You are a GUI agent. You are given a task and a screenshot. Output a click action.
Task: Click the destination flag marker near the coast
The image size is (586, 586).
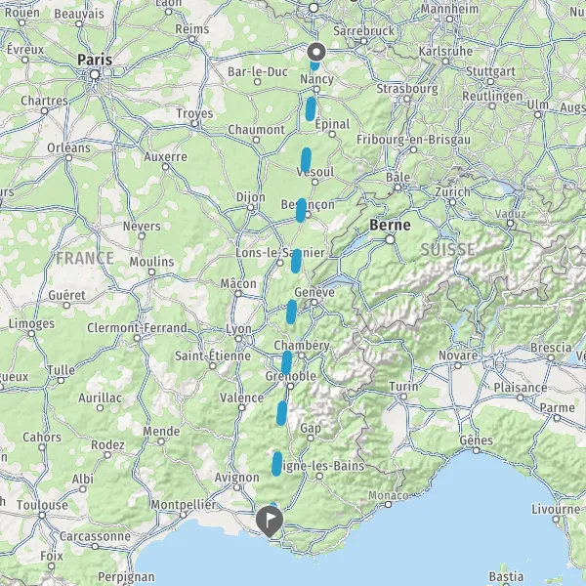270,522
